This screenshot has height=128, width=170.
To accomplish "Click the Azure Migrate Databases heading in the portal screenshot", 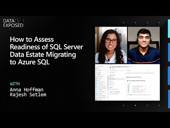I will click(x=120, y=67).
